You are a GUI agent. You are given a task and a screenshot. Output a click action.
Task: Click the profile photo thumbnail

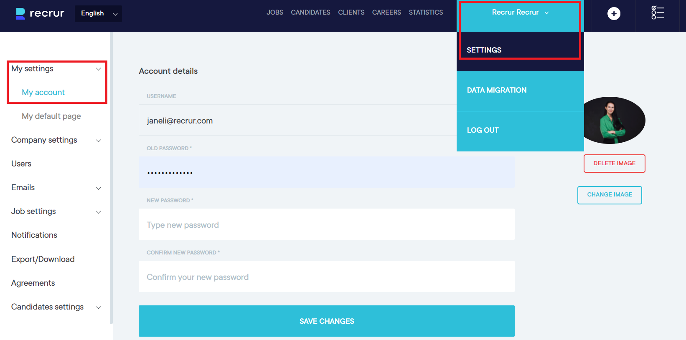pos(614,120)
